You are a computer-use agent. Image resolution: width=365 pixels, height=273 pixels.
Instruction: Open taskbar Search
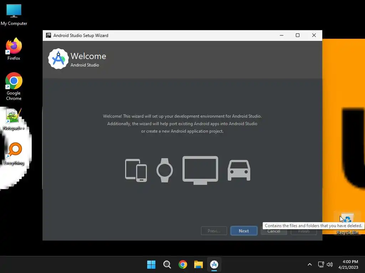(167, 264)
